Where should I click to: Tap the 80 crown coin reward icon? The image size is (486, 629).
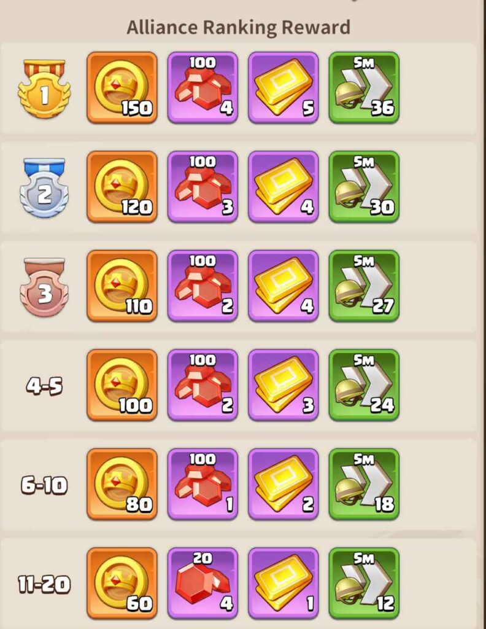(121, 484)
